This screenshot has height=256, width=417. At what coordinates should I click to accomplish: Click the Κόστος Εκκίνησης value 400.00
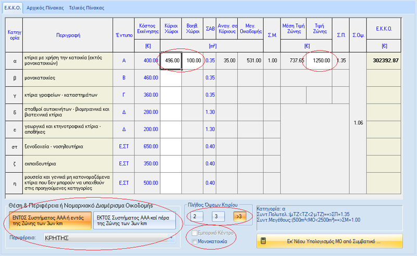(x=151, y=60)
